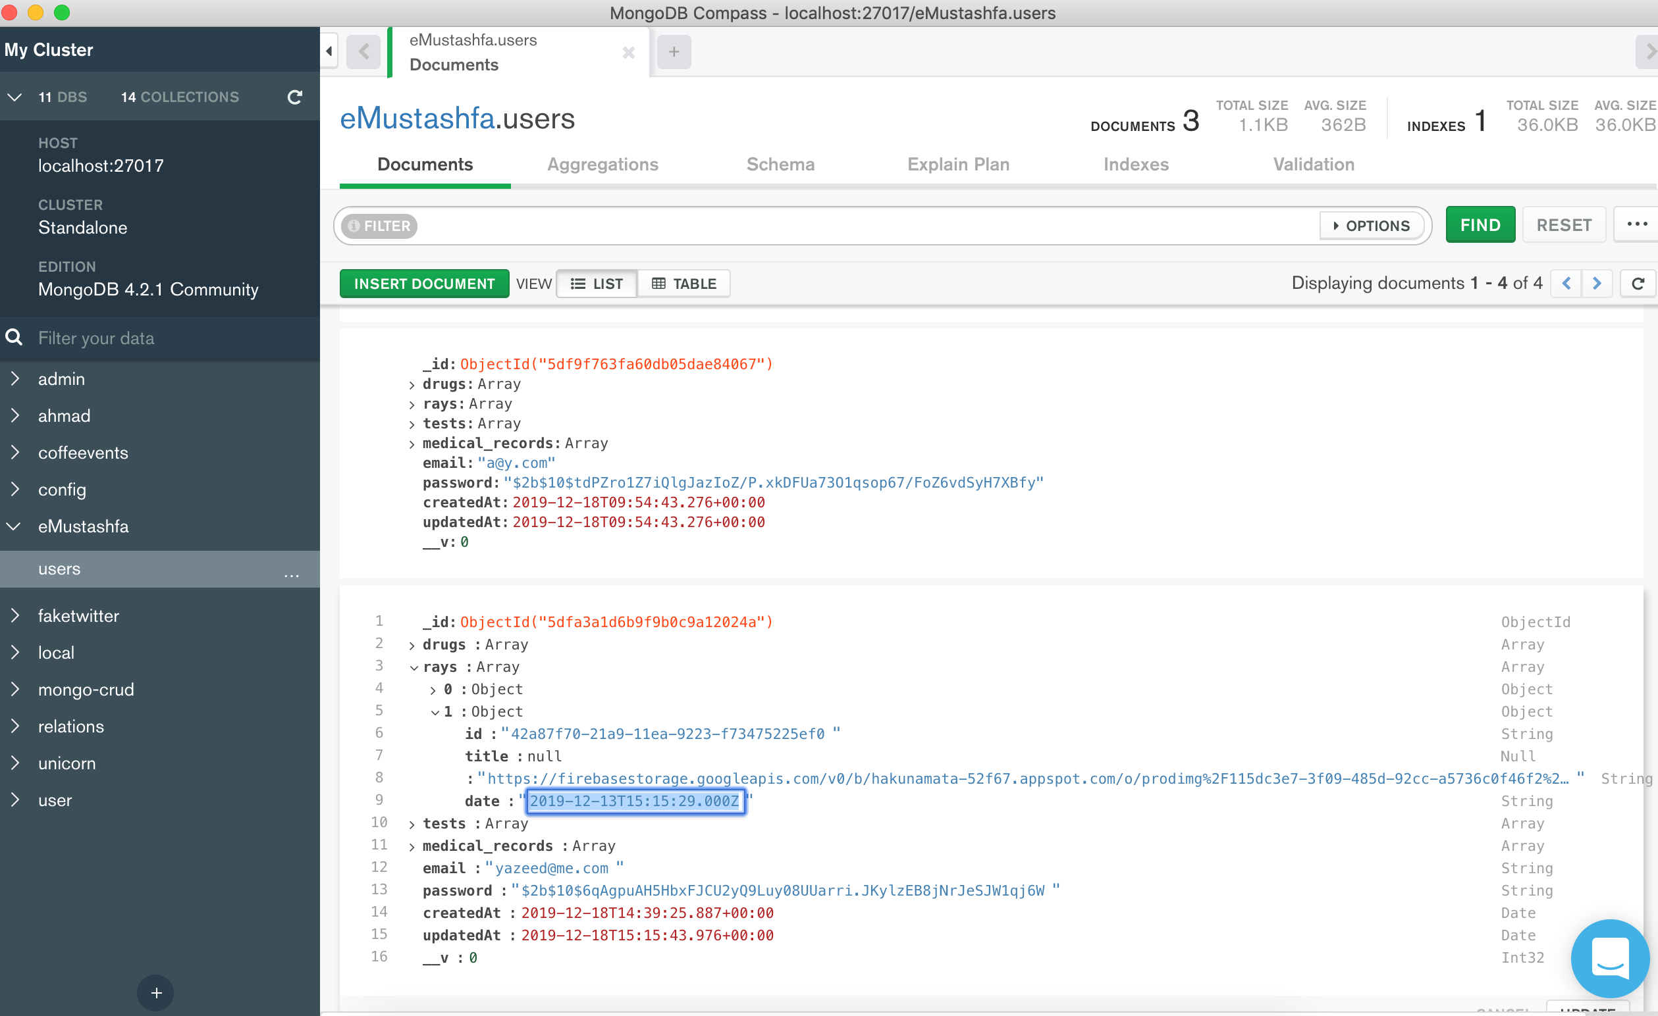The width and height of the screenshot is (1658, 1016).
Task: Refresh the databases list in sidebar
Action: (295, 97)
